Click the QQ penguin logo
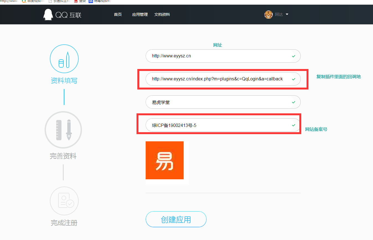373x240 pixels. click(48, 15)
